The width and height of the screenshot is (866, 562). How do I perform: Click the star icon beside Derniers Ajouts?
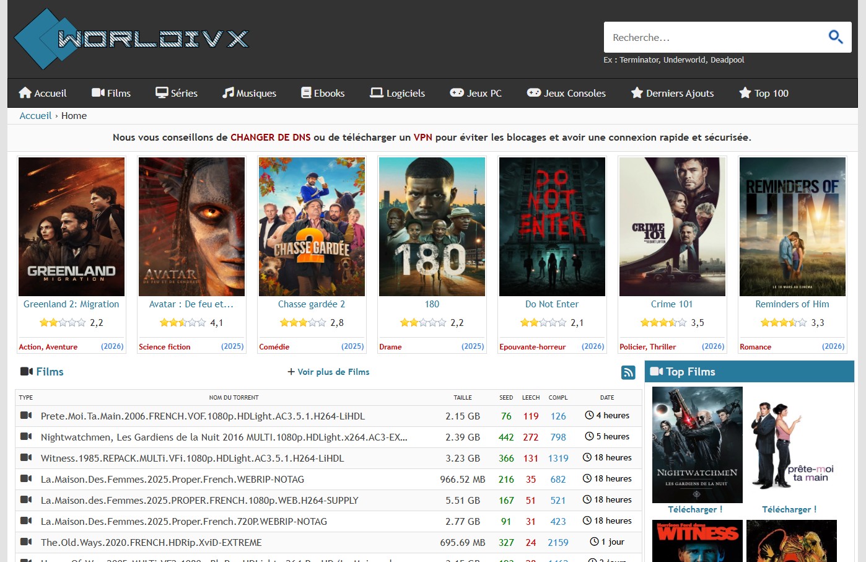pyautogui.click(x=637, y=93)
